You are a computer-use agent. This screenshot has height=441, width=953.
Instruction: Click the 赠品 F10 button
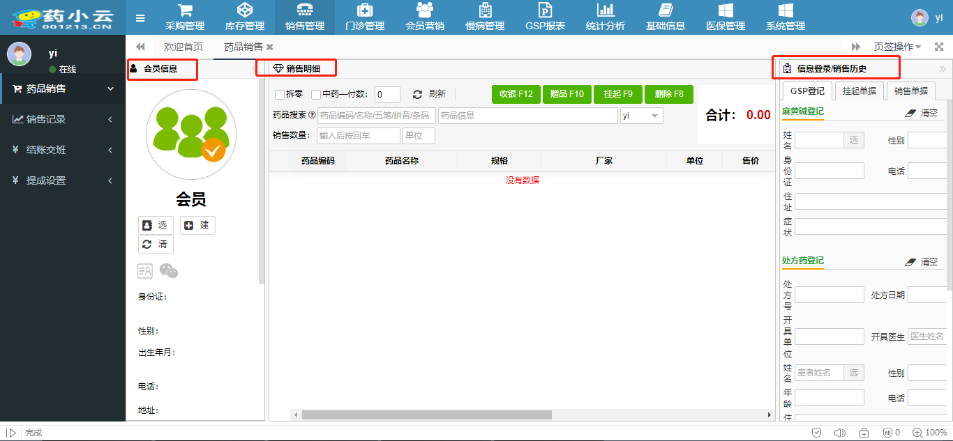567,94
